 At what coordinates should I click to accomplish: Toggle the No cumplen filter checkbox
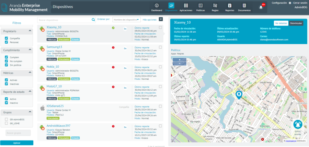click(x=7, y=61)
